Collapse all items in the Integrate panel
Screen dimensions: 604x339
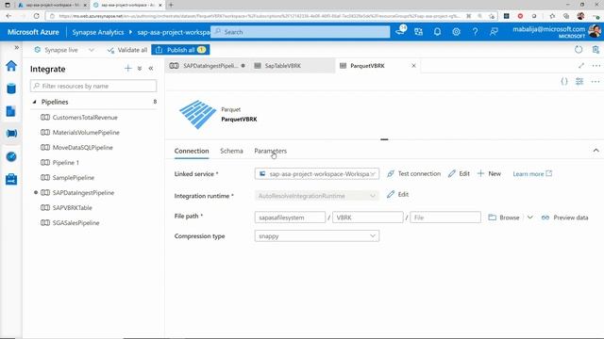tap(140, 69)
